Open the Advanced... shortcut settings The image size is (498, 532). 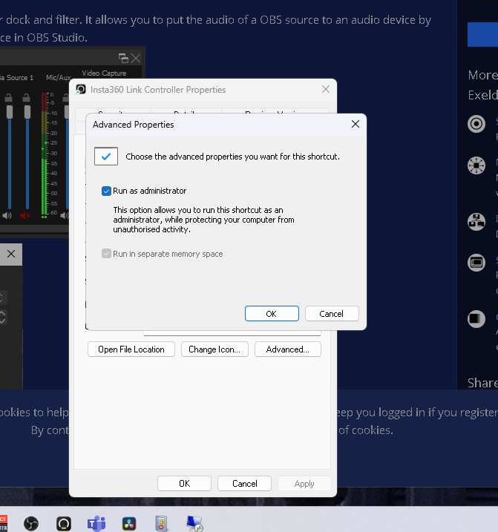(287, 349)
